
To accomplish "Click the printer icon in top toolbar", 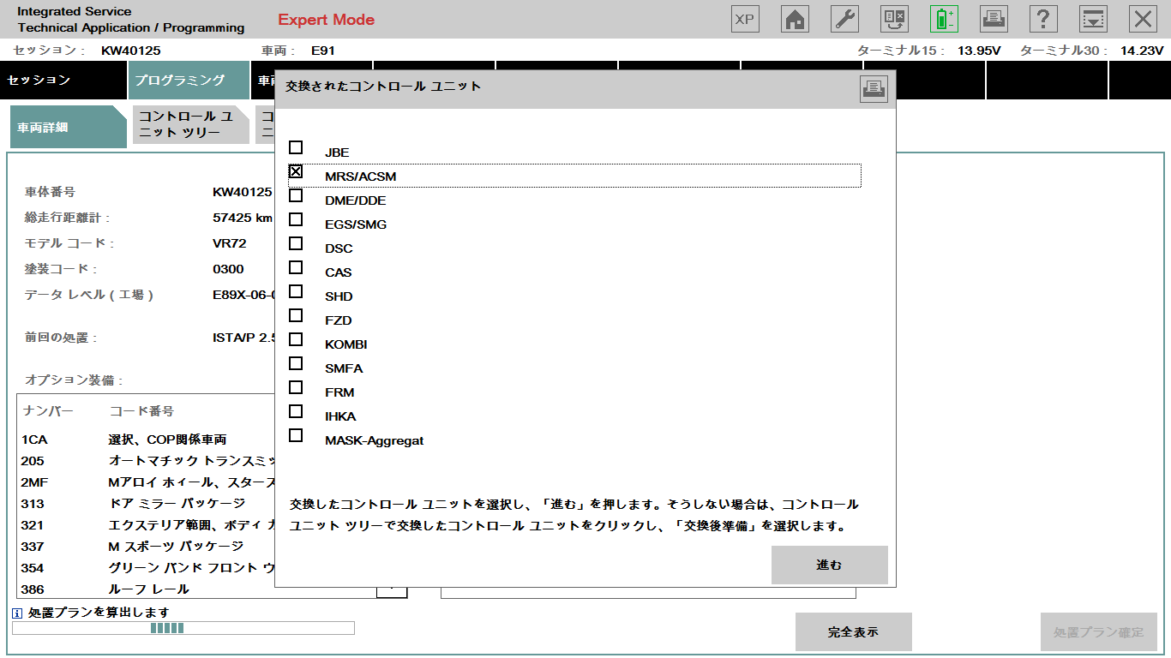I will (994, 19).
